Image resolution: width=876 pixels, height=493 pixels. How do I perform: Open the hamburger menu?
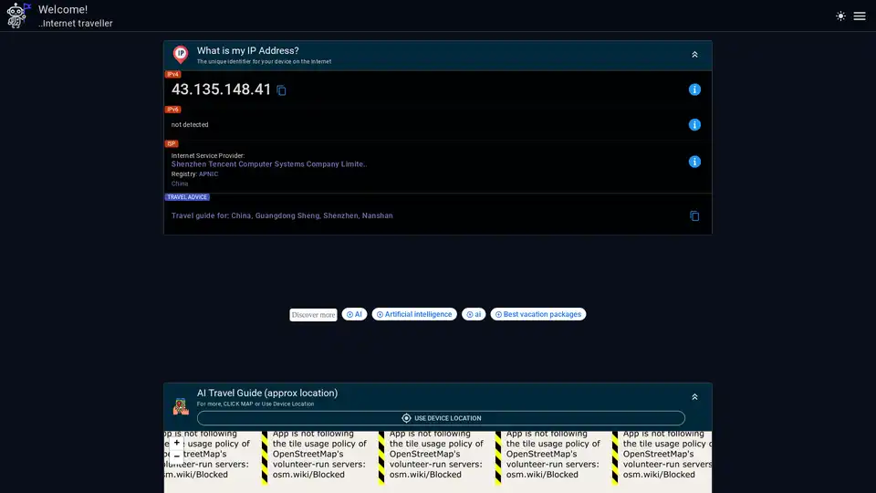(860, 16)
